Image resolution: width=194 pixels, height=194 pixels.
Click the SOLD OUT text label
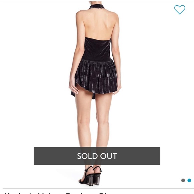pos(97,156)
